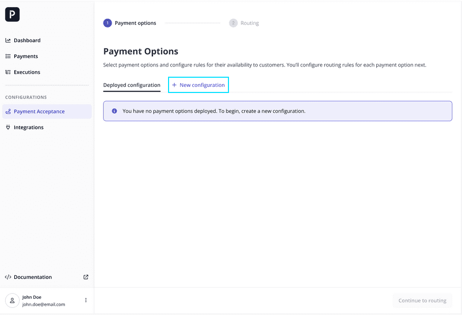Click the Documentation code icon
Screen dimensions: 462x315
click(x=8, y=277)
